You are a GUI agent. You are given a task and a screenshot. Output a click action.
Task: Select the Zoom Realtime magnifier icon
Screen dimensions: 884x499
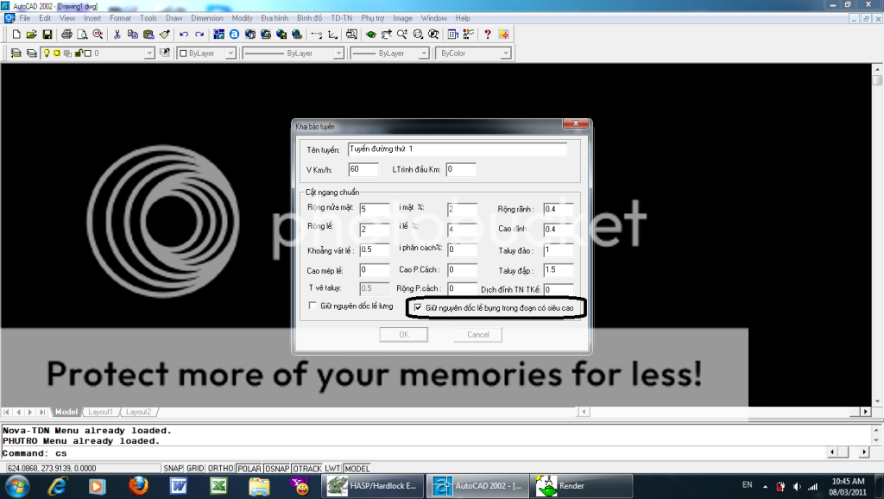pyautogui.click(x=402, y=35)
